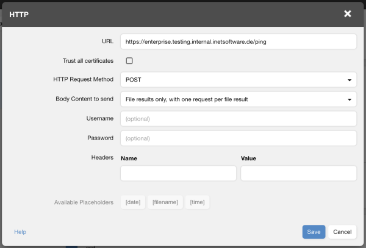Enable the Trust all certificates checkbox
Viewport: 366px width, 248px height.
pos(129,60)
